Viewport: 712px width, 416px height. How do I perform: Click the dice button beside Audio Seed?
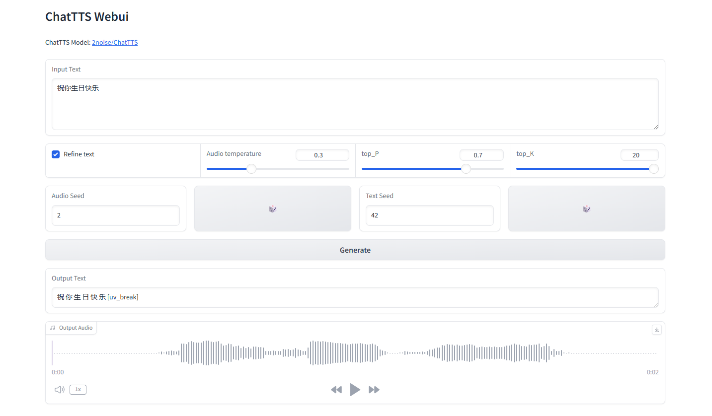272,209
